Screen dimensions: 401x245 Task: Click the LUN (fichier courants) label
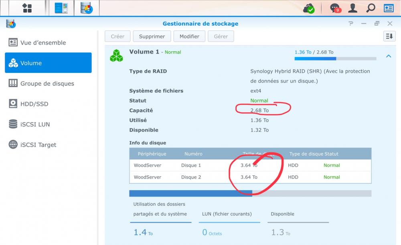pos(227,214)
